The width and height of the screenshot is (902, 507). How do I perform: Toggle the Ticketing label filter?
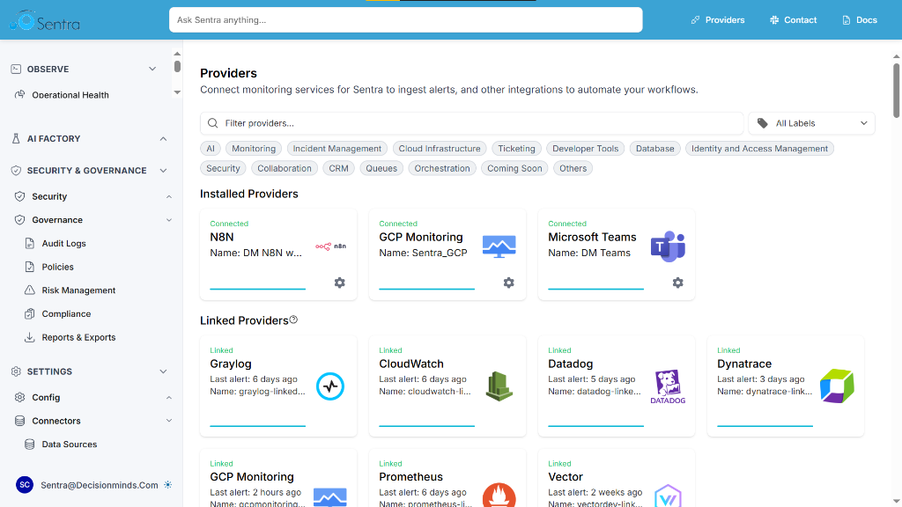(x=516, y=148)
